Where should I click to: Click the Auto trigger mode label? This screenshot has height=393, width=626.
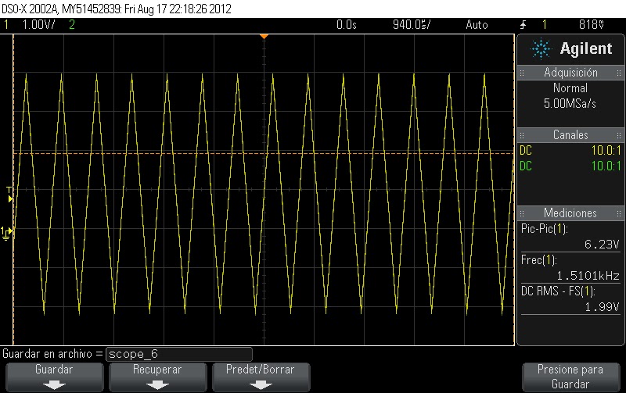pos(477,25)
